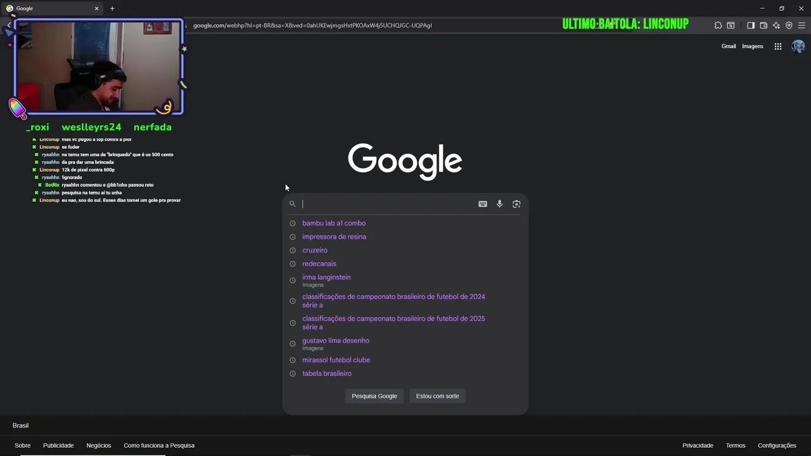The width and height of the screenshot is (811, 456).
Task: Select suggestion for campeonato brasileiro 2024 série a
Action: (405, 301)
